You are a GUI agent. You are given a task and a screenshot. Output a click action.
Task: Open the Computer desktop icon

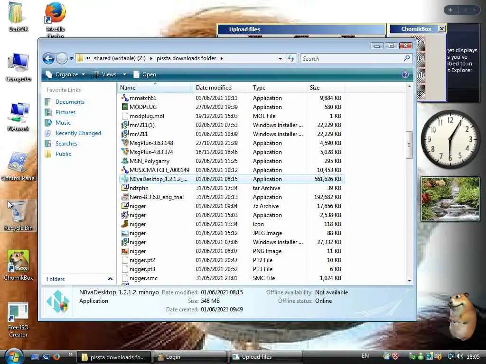[19, 67]
